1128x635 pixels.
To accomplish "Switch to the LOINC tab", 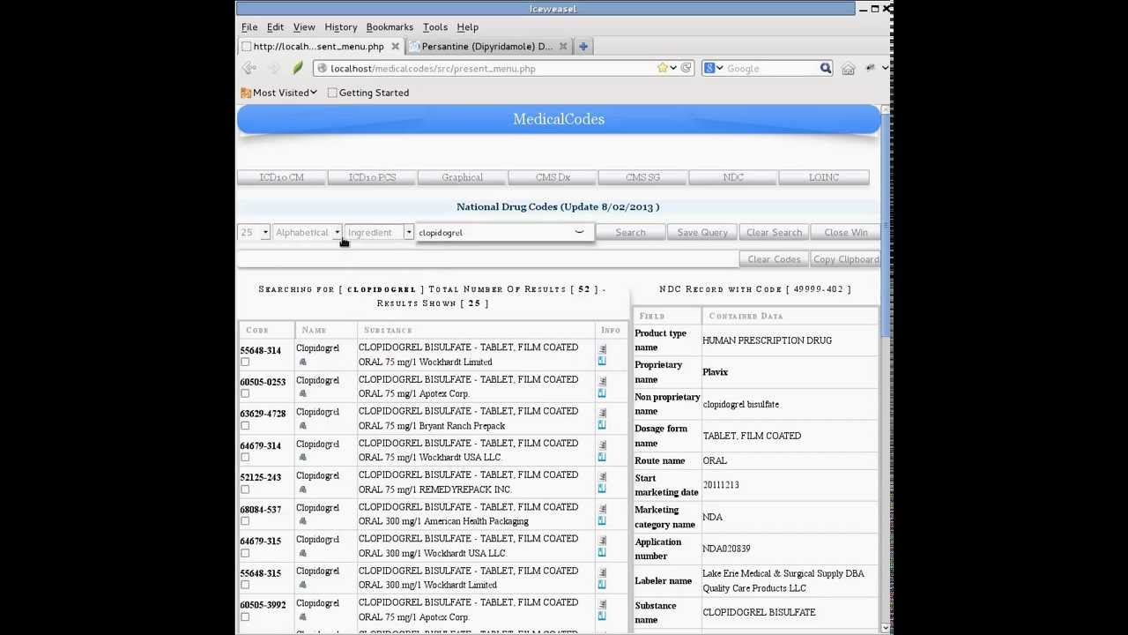I will pos(824,177).
